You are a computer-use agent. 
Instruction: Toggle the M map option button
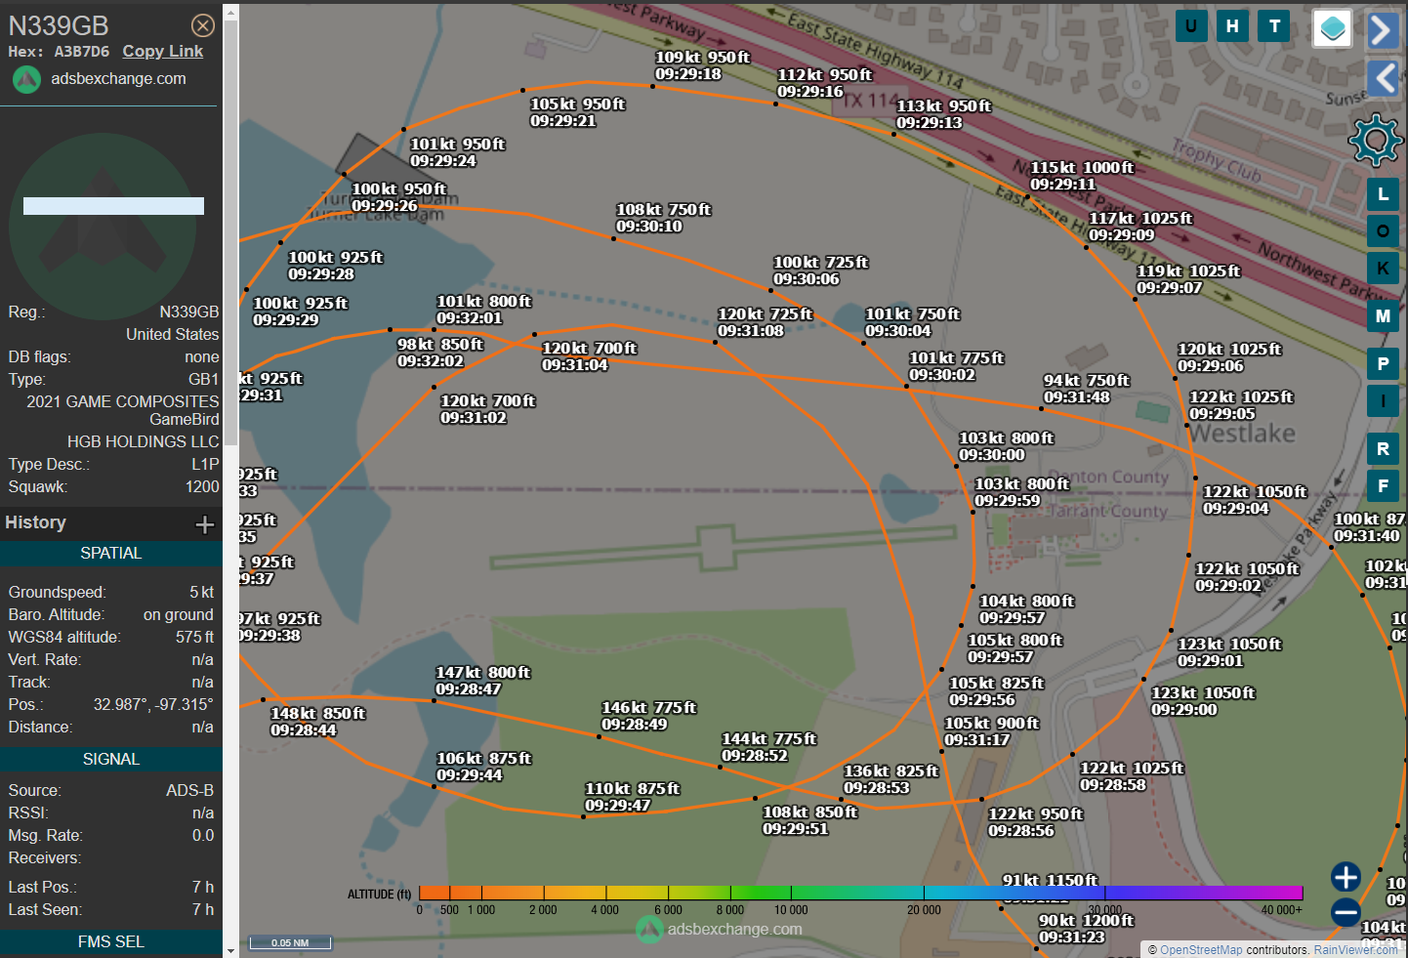[x=1383, y=316]
